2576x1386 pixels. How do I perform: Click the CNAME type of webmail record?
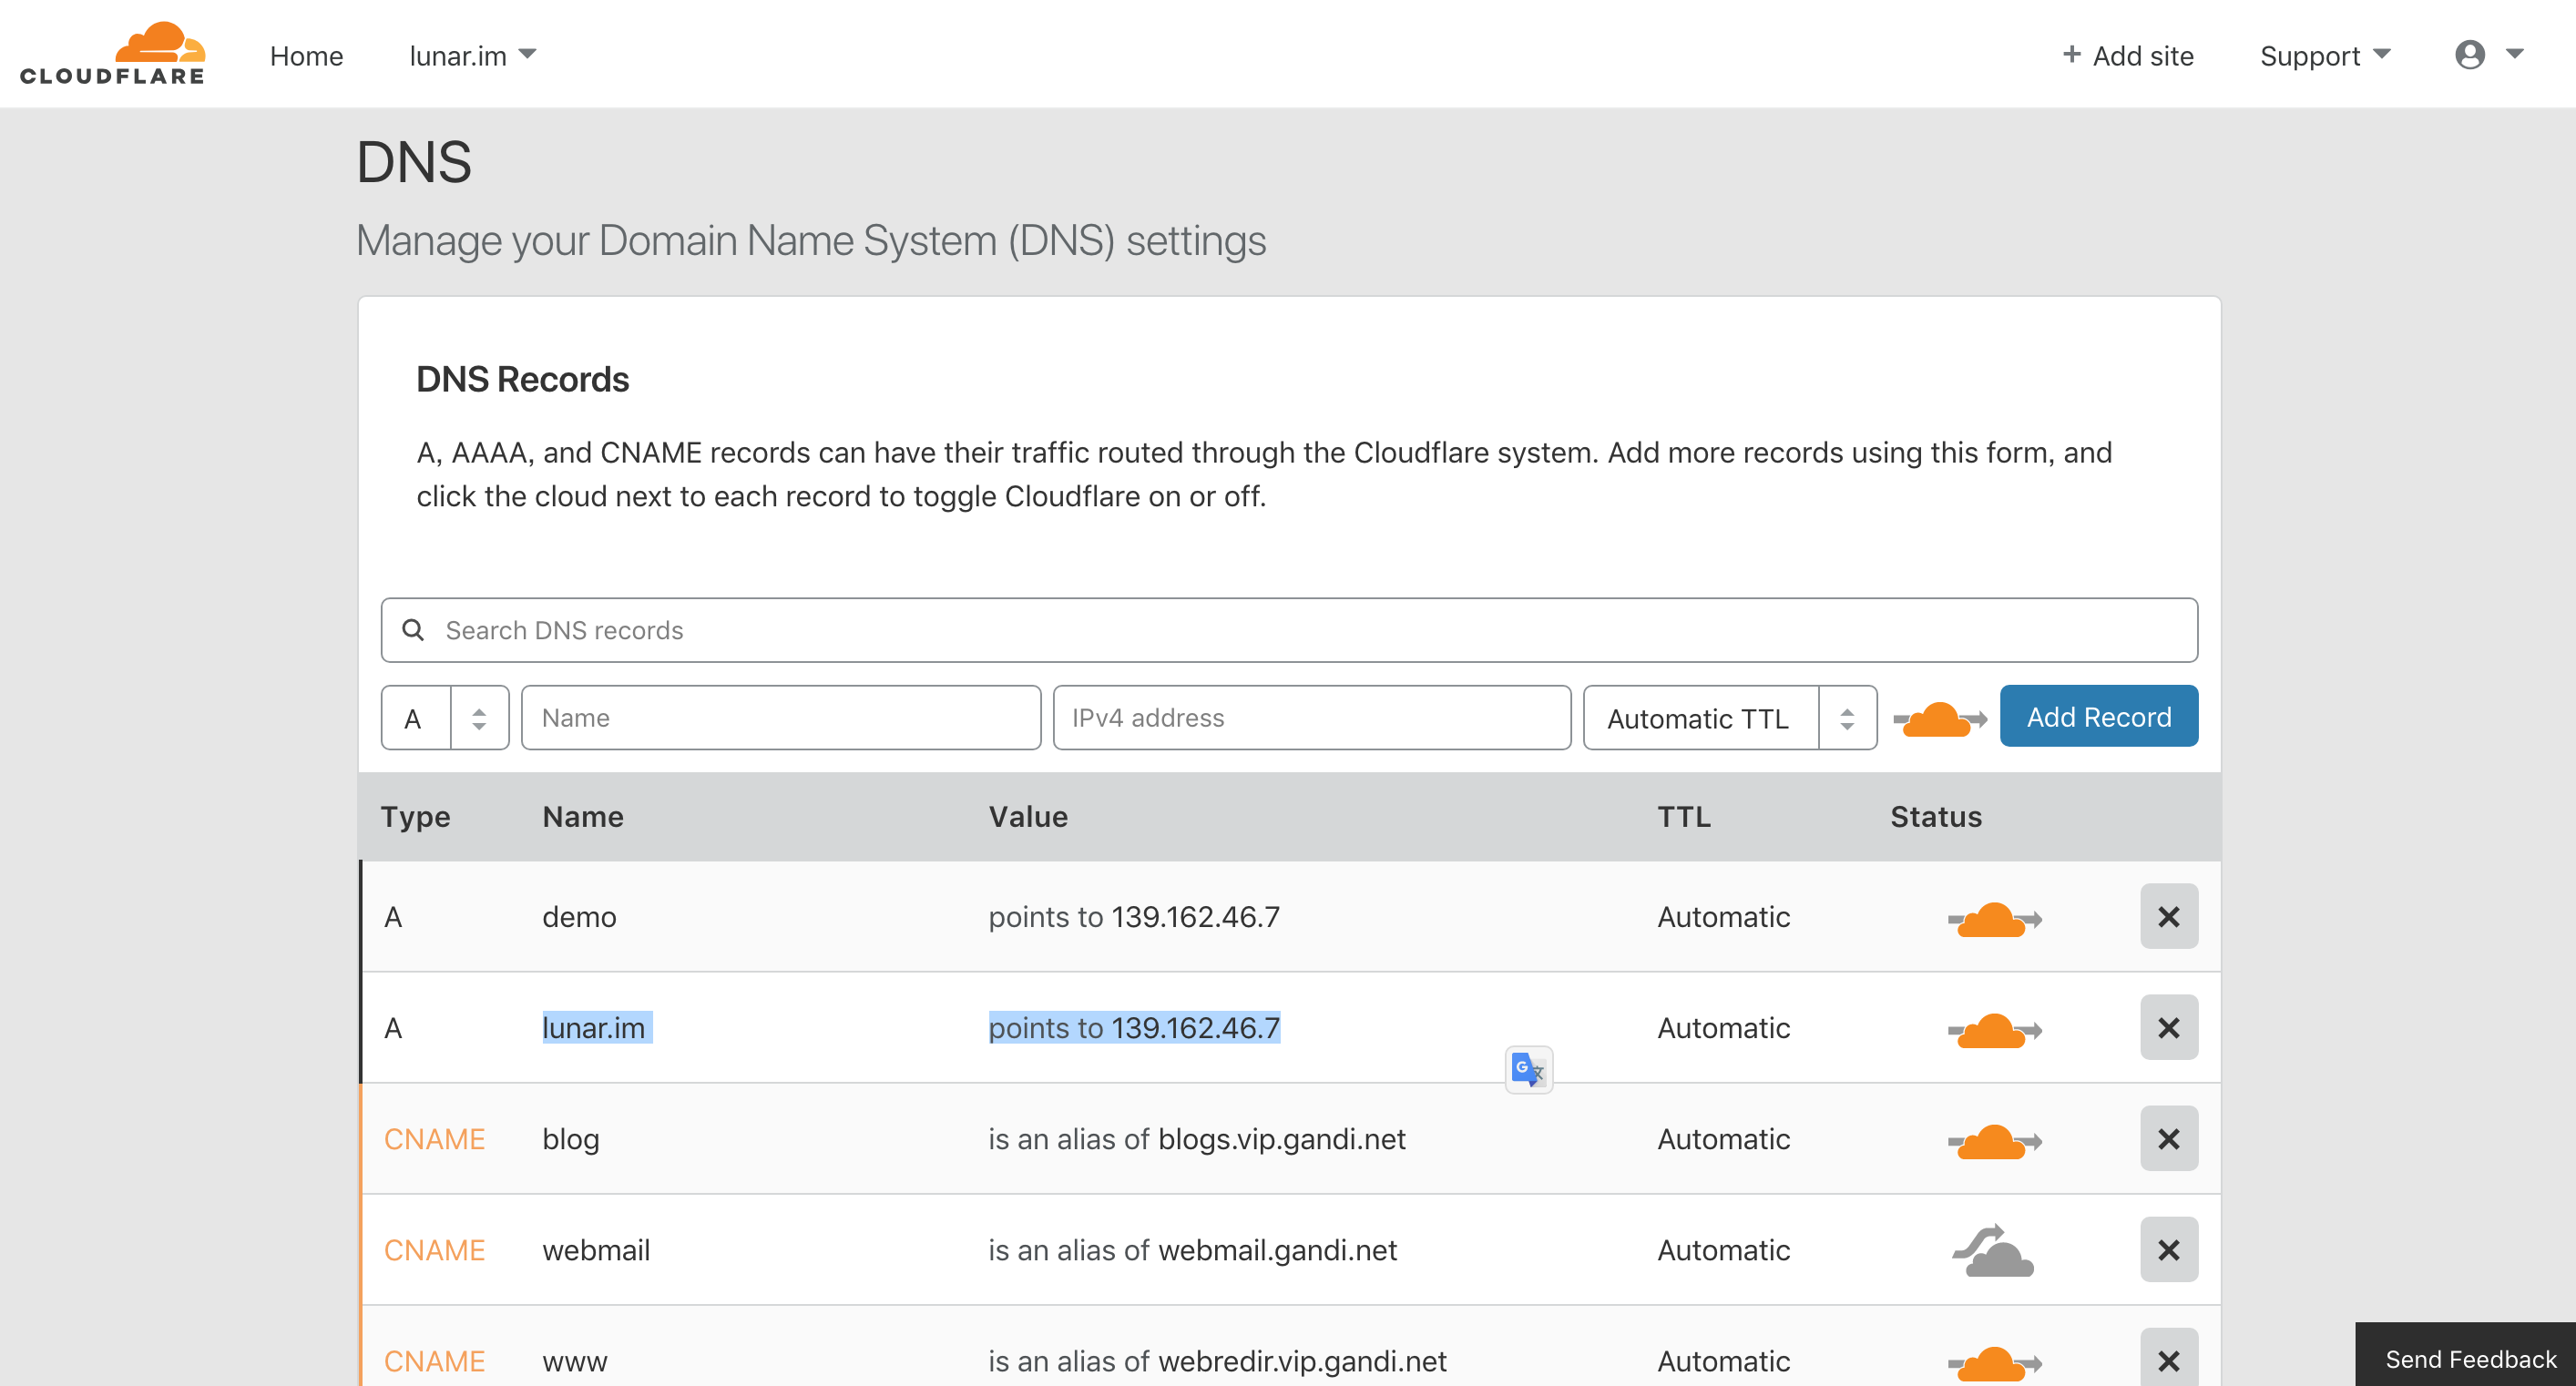(x=434, y=1250)
